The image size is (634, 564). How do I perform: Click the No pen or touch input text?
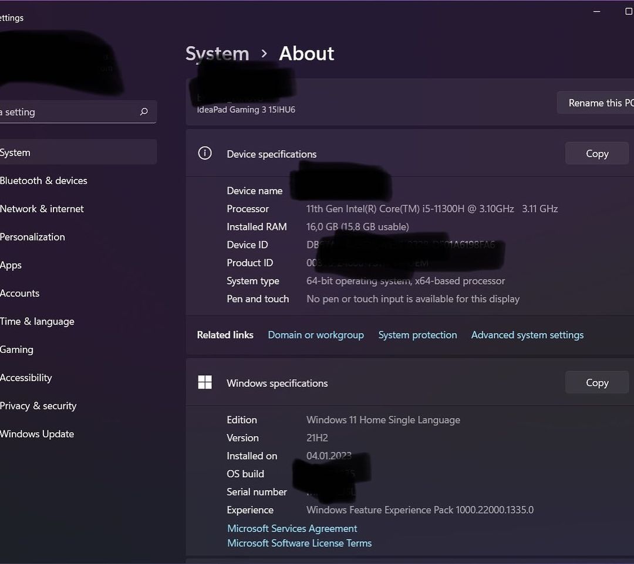pyautogui.click(x=413, y=299)
